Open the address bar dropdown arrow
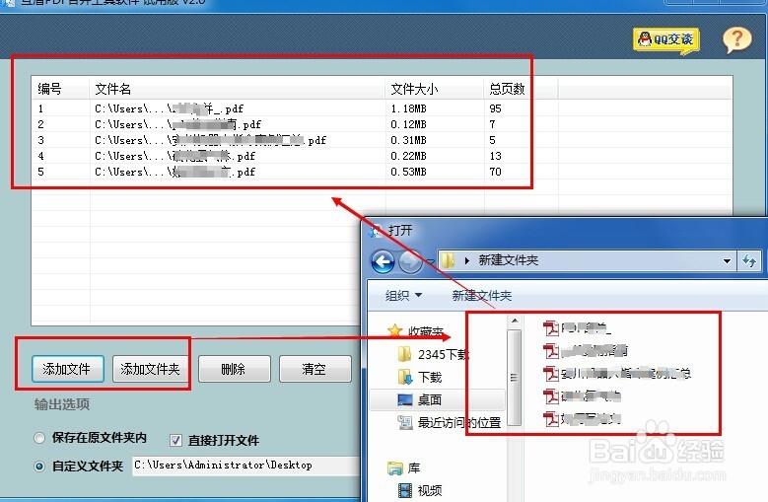768x502 pixels. point(728,261)
